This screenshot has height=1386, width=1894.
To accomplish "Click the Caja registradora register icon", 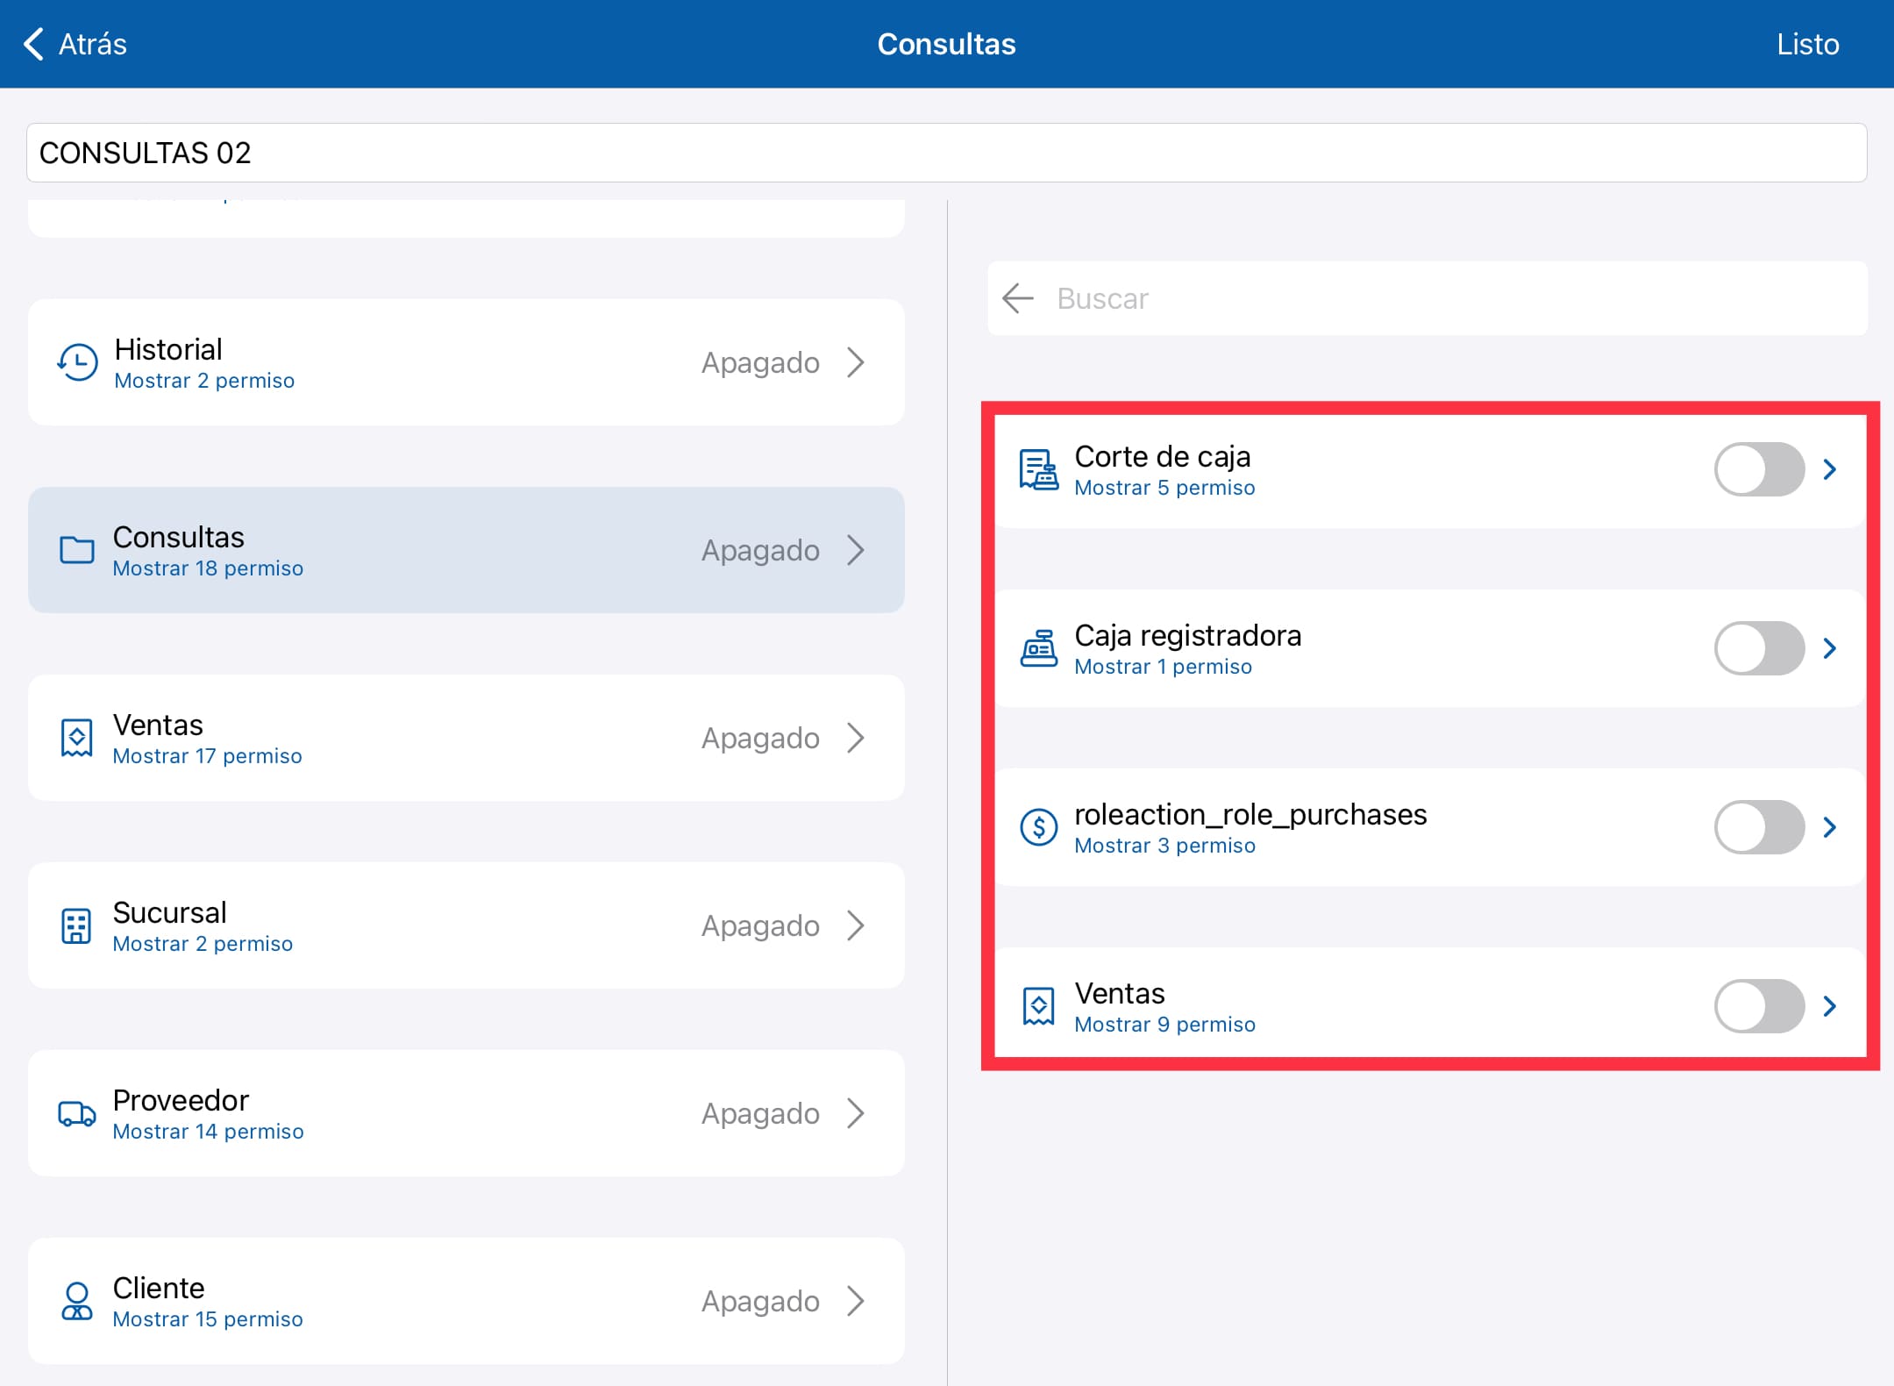I will tap(1039, 648).
